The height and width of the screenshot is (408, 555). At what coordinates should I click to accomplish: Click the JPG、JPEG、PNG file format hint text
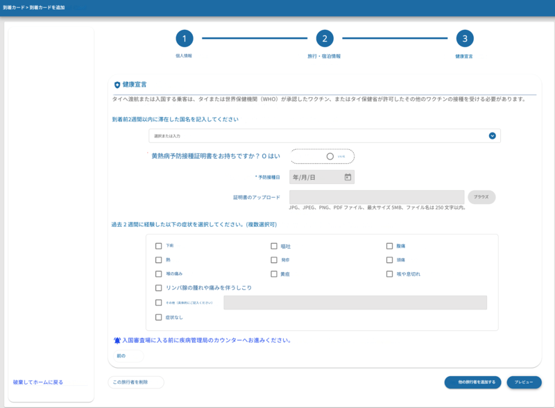tap(377, 207)
